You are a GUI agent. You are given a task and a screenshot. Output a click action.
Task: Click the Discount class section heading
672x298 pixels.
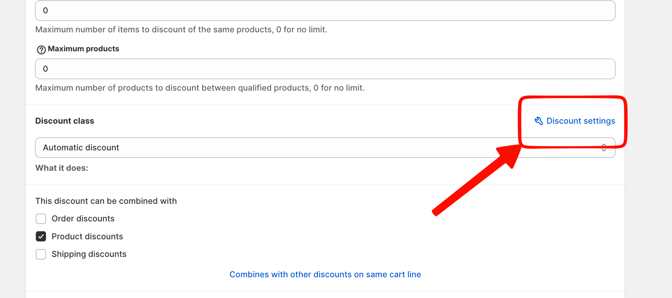65,121
